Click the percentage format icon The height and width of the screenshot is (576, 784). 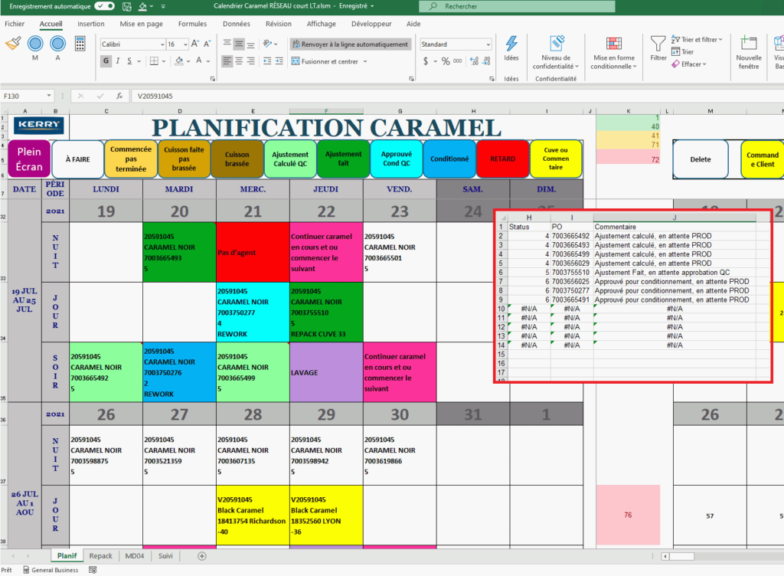click(447, 61)
